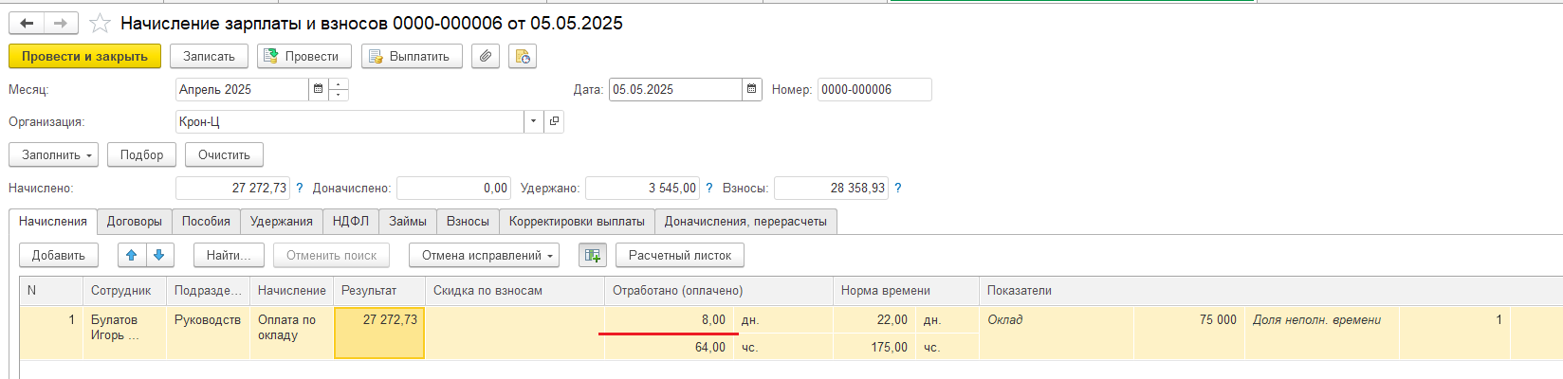Open the Крон-Ц organization card

click(554, 121)
